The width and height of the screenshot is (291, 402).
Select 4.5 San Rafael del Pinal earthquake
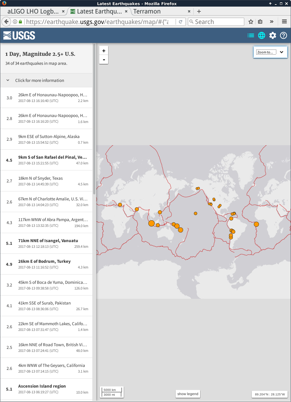pyautogui.click(x=46, y=160)
